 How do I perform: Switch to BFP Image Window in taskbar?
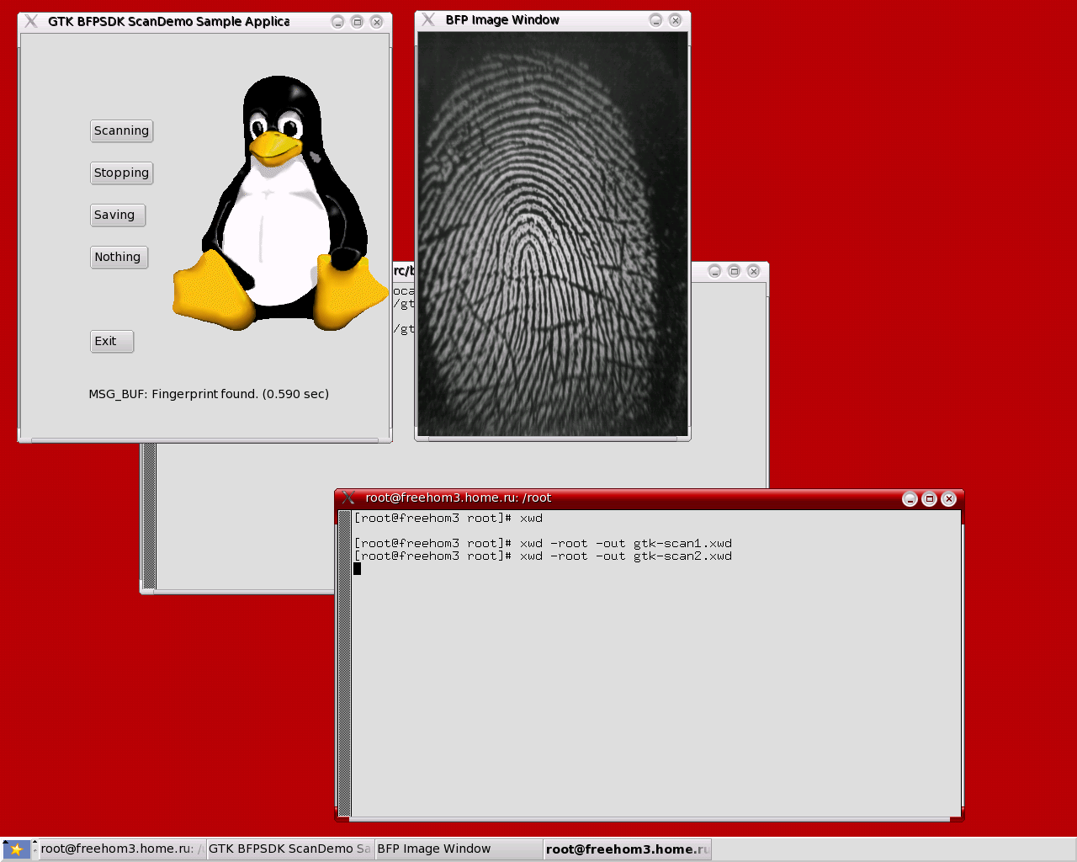pyautogui.click(x=458, y=849)
